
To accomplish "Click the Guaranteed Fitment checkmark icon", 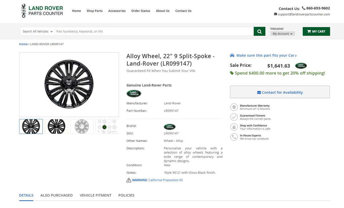I will tap(234, 117).
